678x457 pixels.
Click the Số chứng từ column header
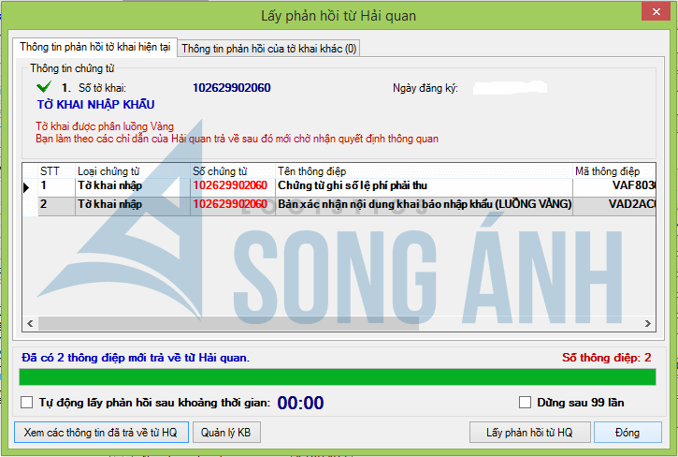coord(232,170)
